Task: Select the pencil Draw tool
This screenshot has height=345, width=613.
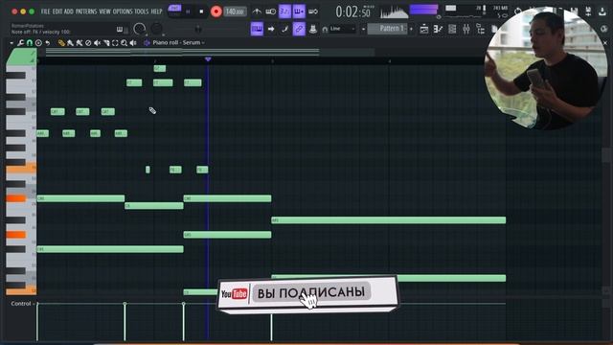Action: tap(61, 42)
